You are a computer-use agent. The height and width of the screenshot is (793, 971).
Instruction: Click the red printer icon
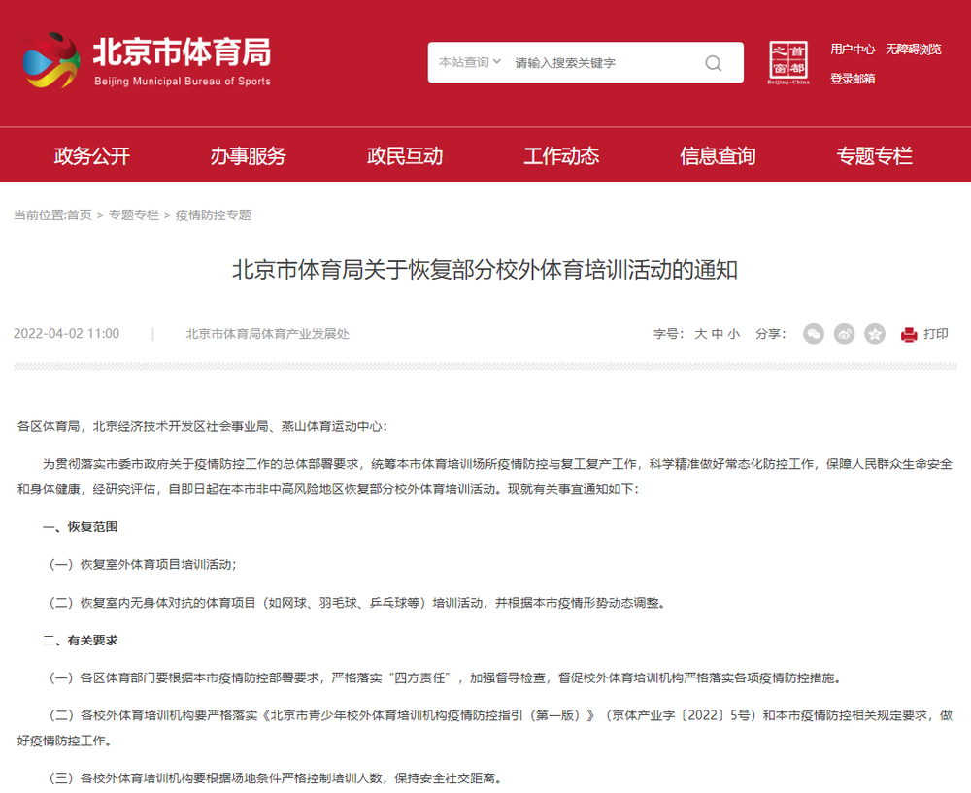point(909,334)
